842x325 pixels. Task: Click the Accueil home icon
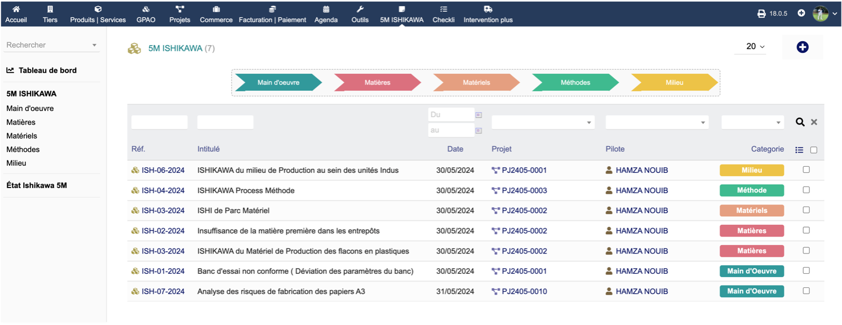(x=16, y=9)
